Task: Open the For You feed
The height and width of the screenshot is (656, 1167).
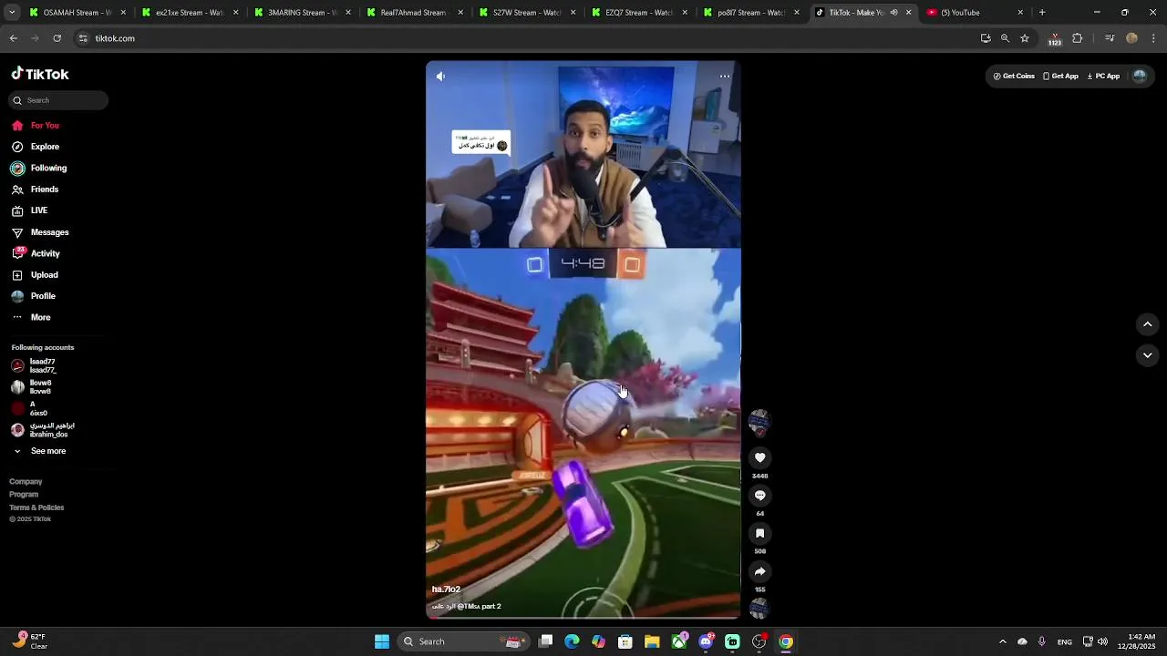Action: click(36, 126)
